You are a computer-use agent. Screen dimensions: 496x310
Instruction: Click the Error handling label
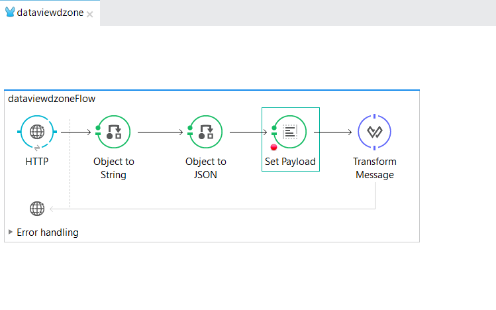click(47, 232)
